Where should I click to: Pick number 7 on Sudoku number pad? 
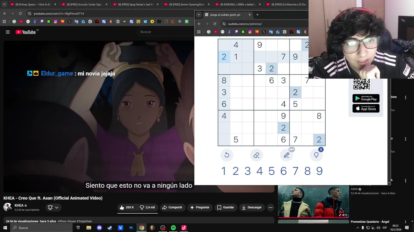295,171
